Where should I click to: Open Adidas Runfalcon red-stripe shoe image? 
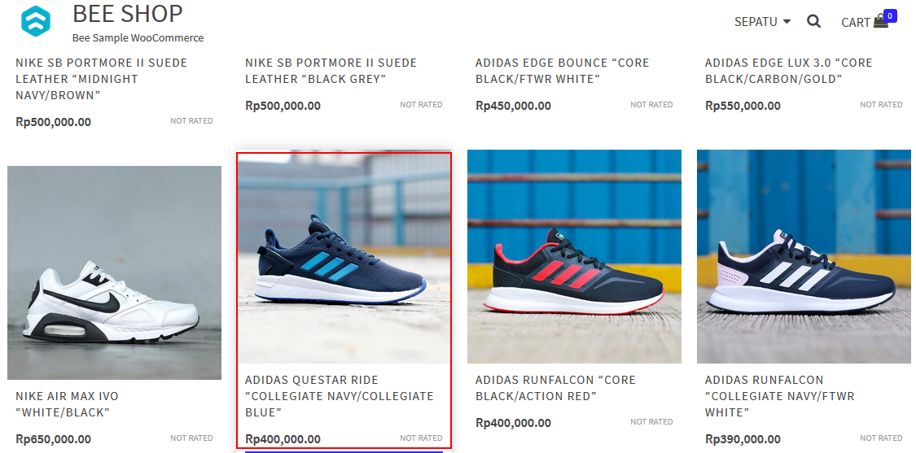(574, 257)
